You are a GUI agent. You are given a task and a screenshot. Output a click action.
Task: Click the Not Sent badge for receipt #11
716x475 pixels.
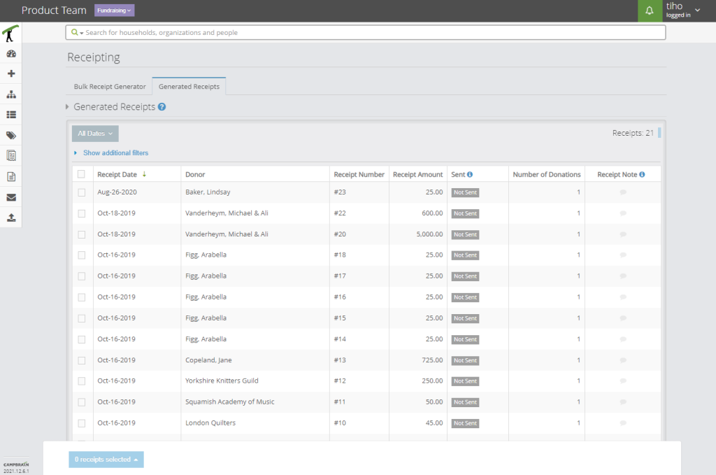tap(465, 402)
